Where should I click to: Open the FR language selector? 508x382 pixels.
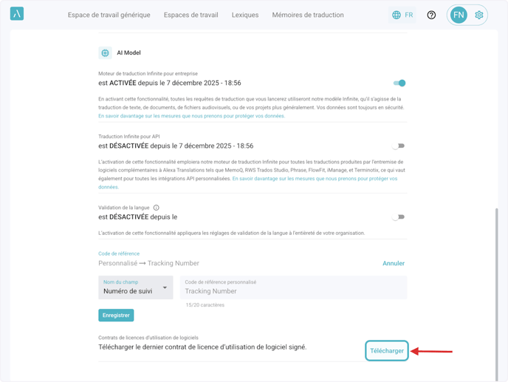pyautogui.click(x=403, y=15)
